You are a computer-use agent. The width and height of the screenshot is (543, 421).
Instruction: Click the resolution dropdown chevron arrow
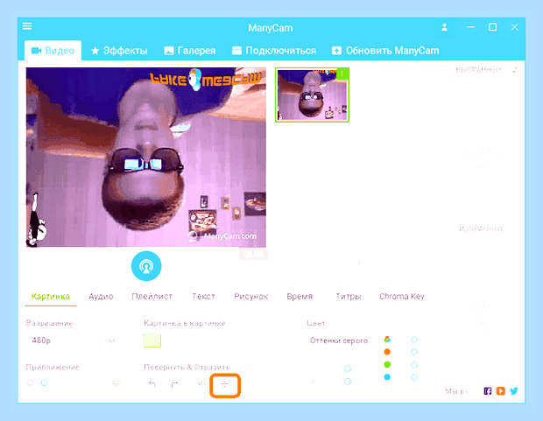pyautogui.click(x=111, y=341)
